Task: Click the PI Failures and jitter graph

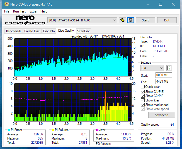Action: pyautogui.click(x=73, y=103)
